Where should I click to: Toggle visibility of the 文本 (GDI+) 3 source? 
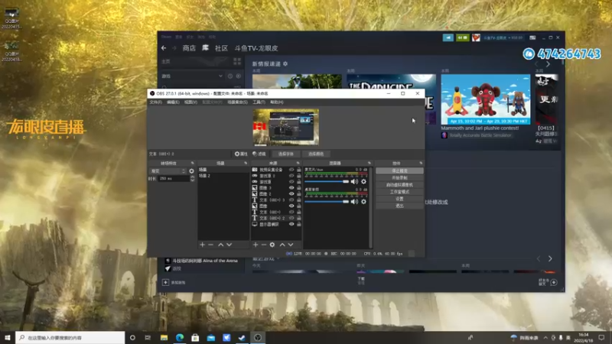(291, 200)
